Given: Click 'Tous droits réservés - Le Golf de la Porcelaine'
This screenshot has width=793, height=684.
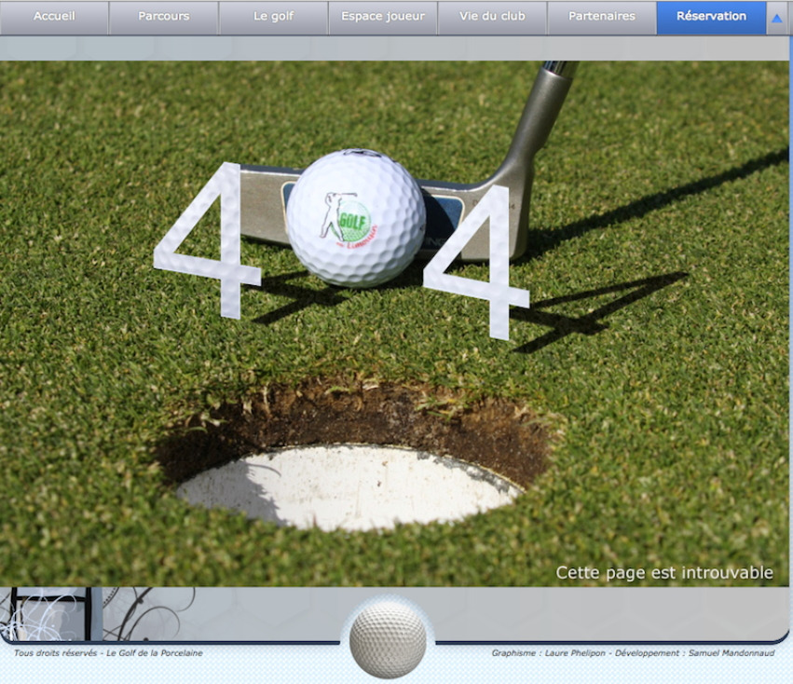Looking at the screenshot, I should [108, 653].
